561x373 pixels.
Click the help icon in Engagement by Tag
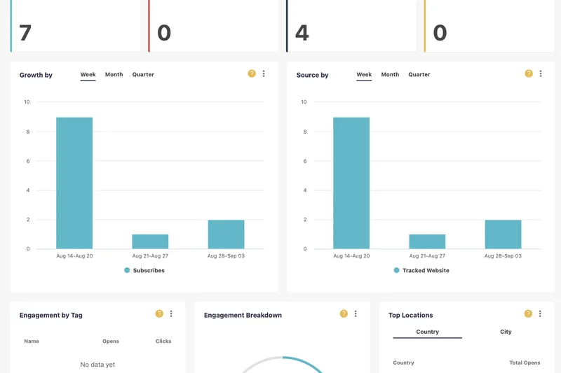point(159,314)
